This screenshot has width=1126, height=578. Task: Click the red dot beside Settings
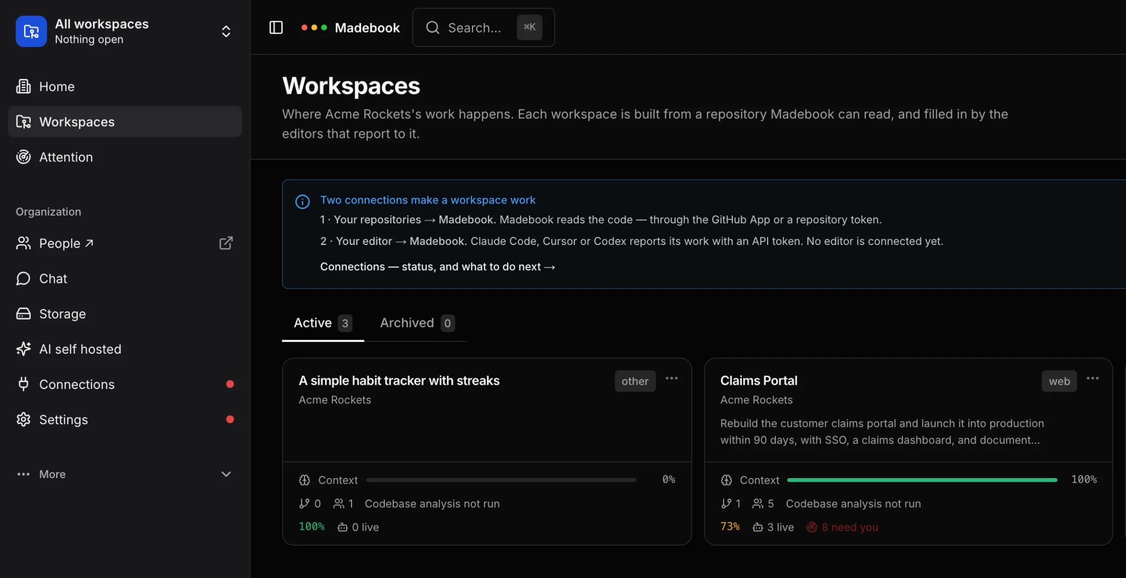230,419
